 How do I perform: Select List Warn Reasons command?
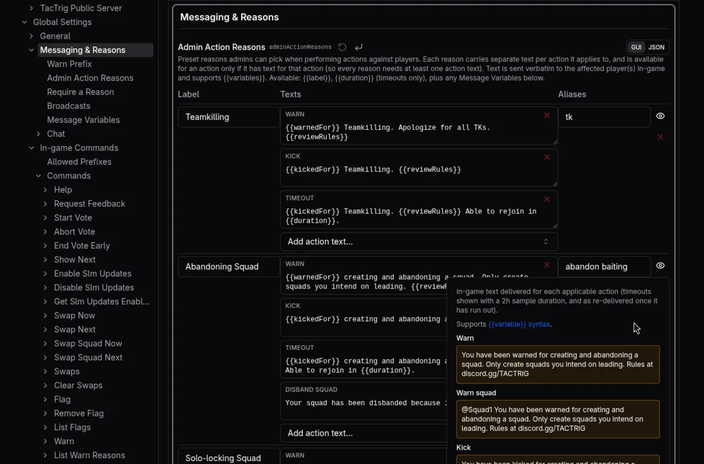coord(89,455)
